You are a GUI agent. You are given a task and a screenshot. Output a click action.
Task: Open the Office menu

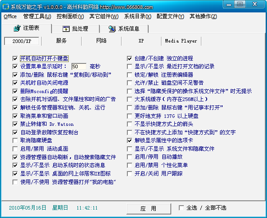click(x=10, y=16)
